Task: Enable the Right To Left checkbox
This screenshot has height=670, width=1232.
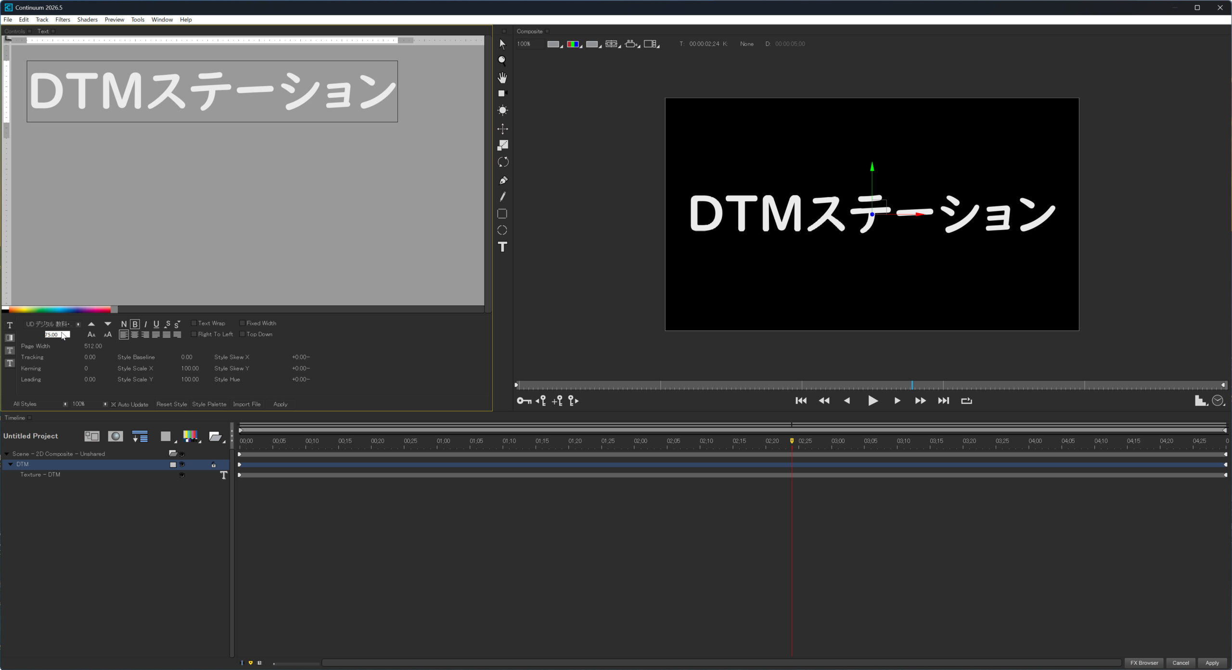Action: pyautogui.click(x=194, y=334)
